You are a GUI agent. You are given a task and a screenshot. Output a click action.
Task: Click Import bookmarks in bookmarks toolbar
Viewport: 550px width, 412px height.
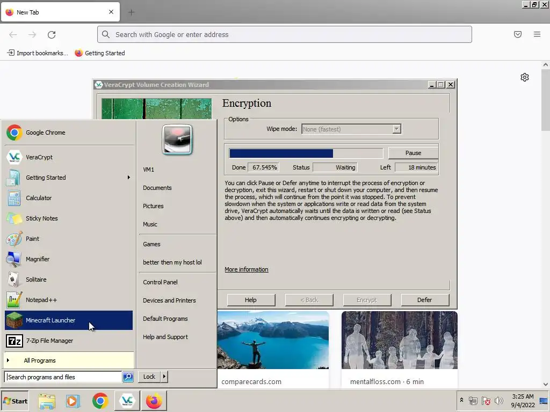point(38,53)
